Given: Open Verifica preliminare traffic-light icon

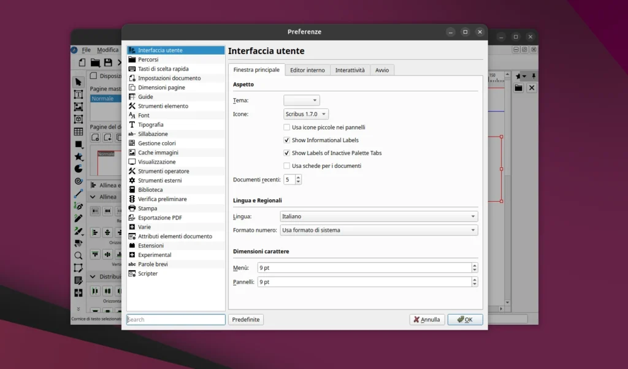Looking at the screenshot, I should (x=132, y=199).
